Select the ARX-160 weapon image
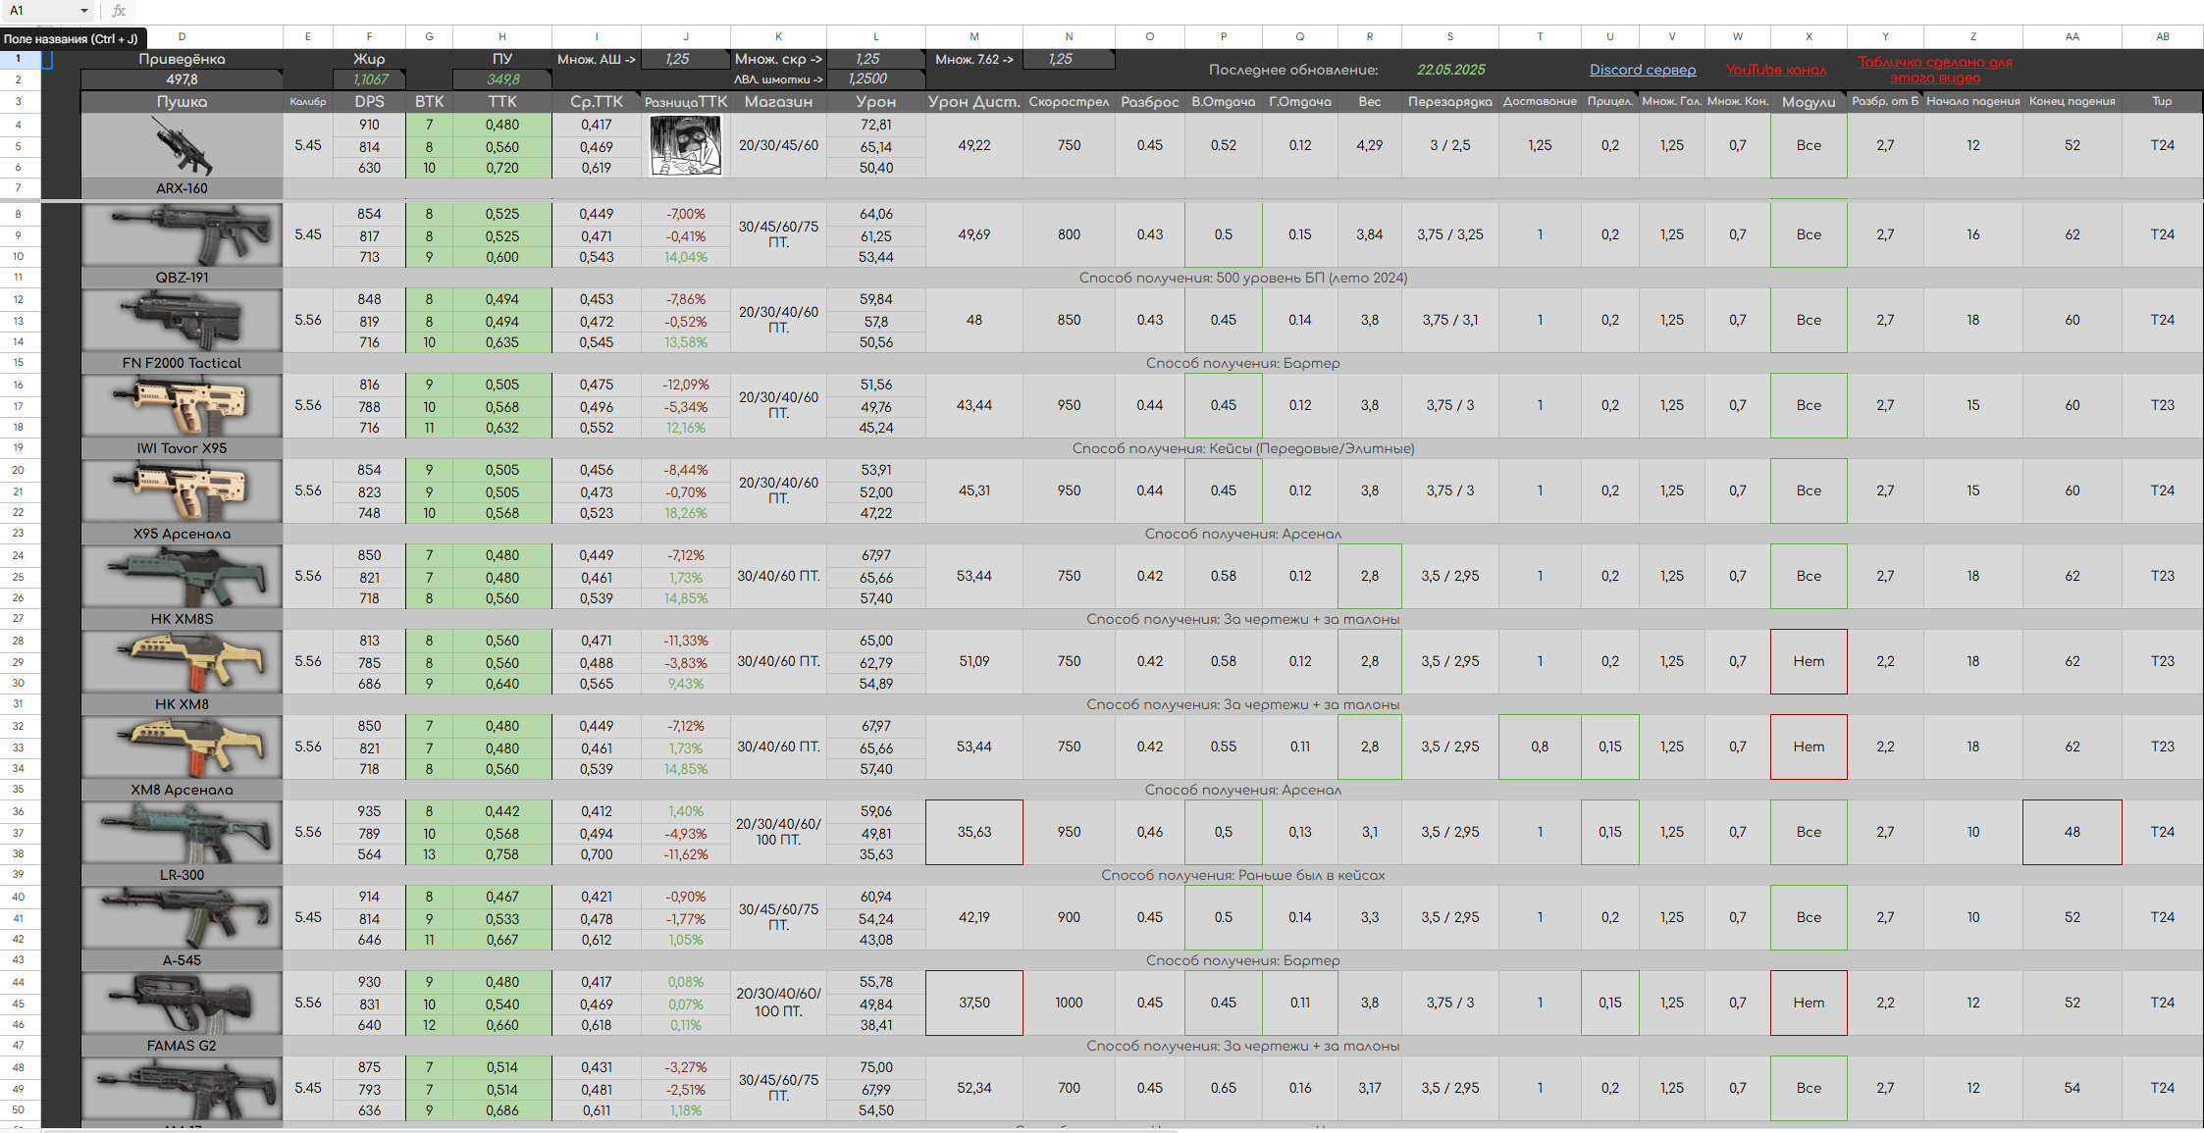This screenshot has width=2204, height=1133. point(182,145)
